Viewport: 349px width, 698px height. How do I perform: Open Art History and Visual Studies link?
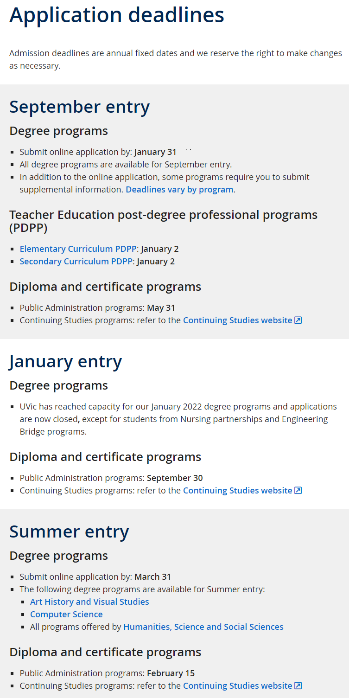89,602
